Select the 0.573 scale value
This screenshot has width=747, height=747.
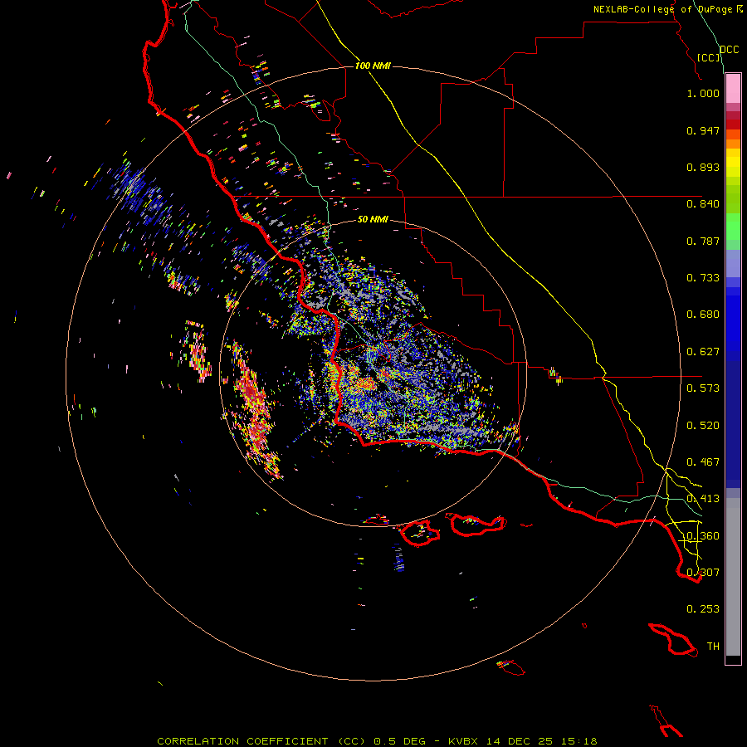pyautogui.click(x=703, y=388)
